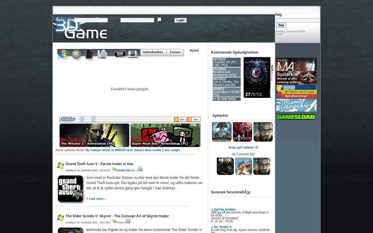Open Antal spil i arkivet link
Viewport: 373px width, 233px height.
pos(241,148)
